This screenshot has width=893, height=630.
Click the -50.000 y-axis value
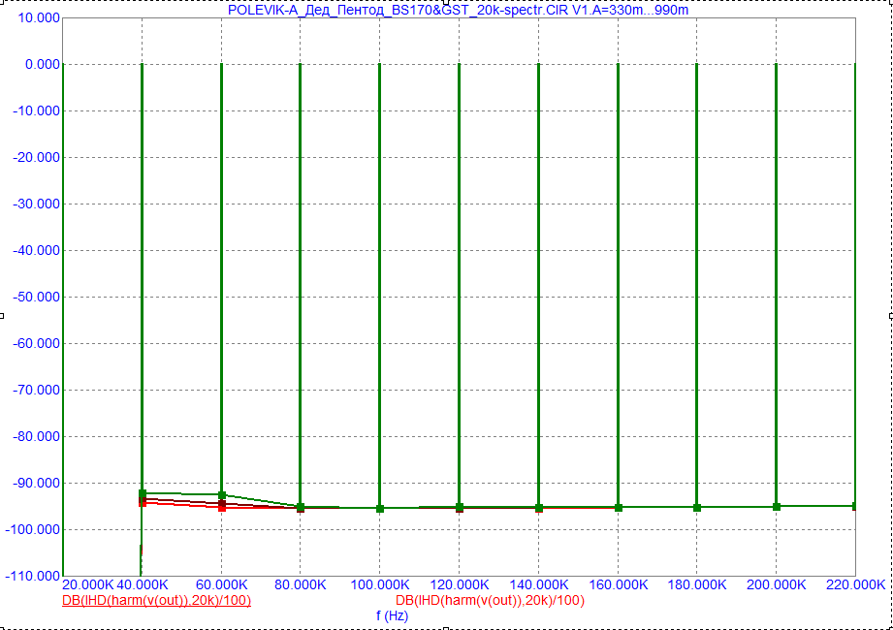click(x=37, y=298)
